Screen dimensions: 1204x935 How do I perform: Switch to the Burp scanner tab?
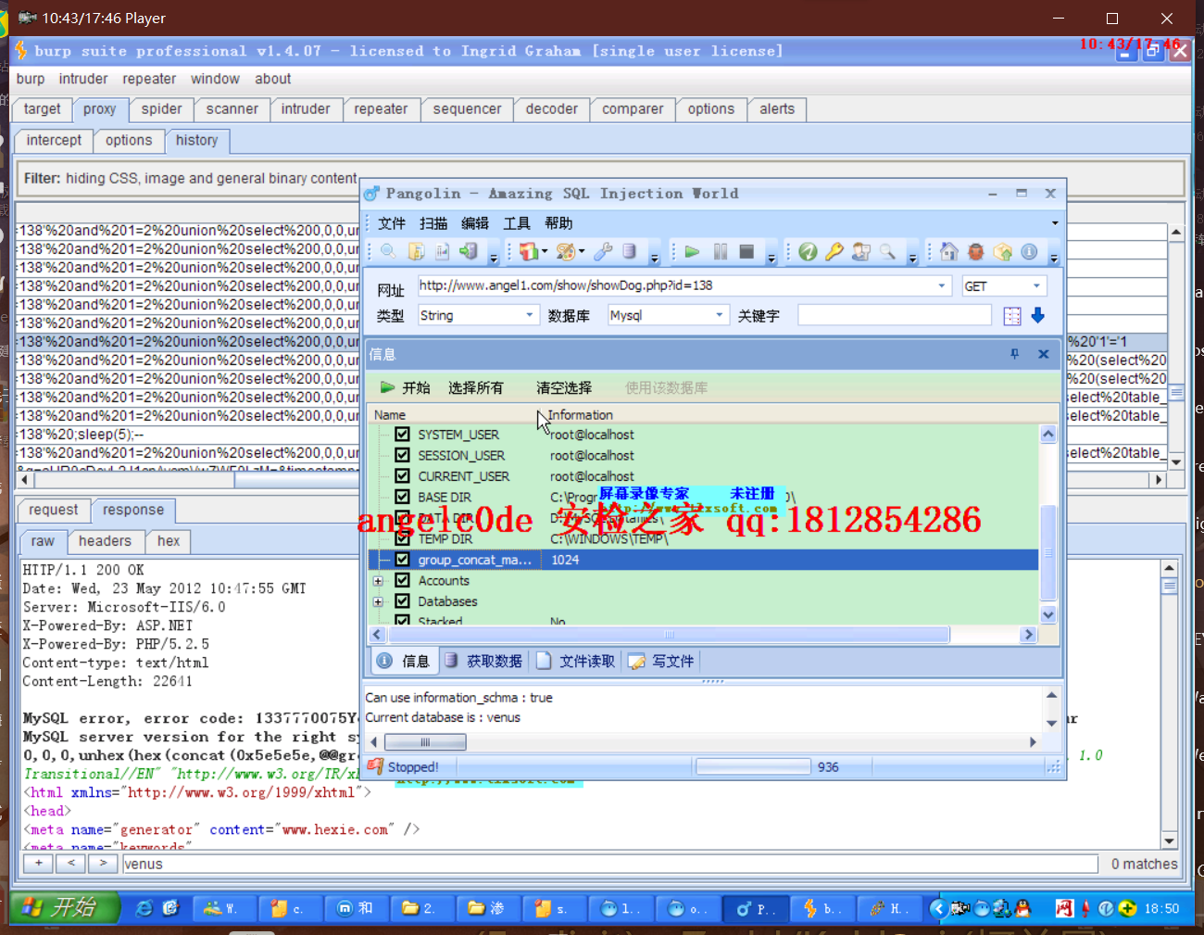232,109
